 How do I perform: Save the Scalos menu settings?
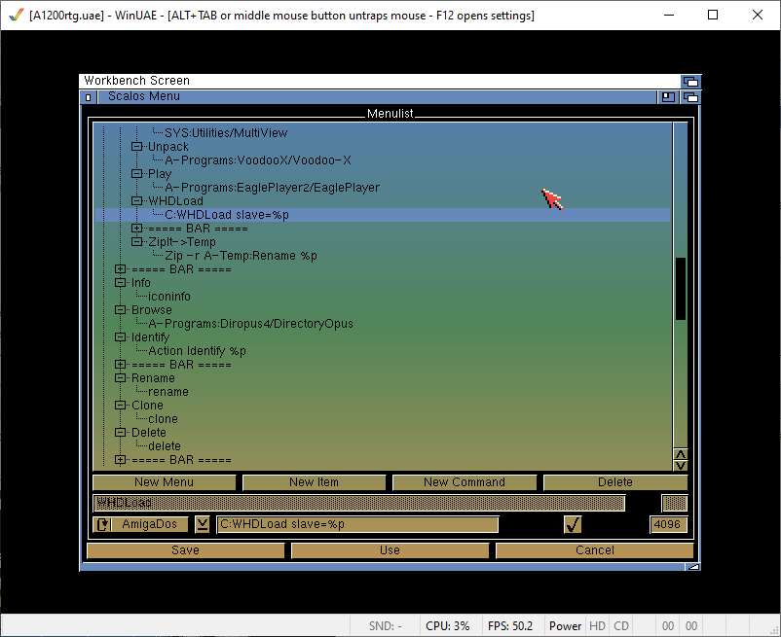(x=185, y=550)
